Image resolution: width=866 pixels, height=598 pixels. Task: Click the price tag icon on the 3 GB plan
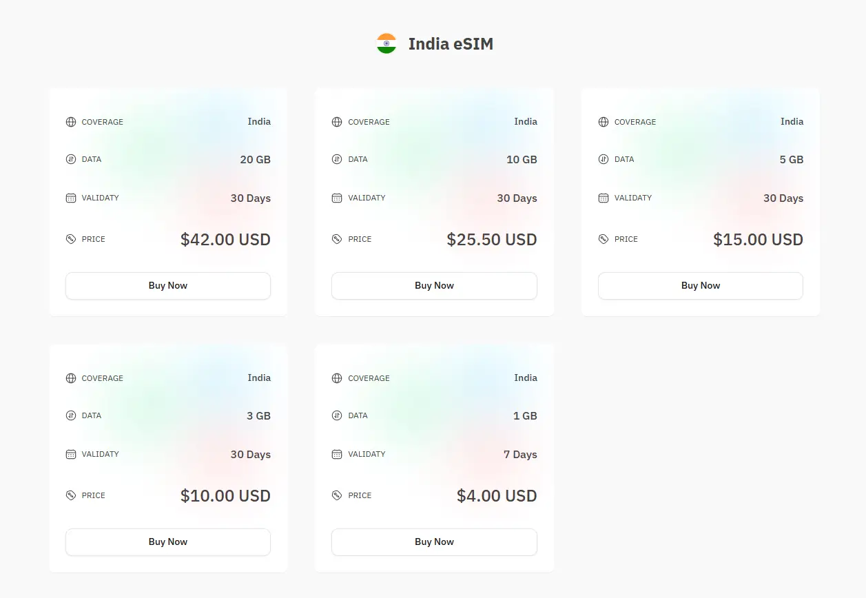(71, 495)
